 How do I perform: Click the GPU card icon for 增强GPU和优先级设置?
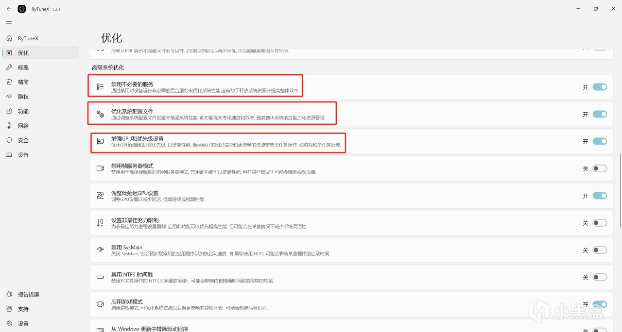[100, 141]
